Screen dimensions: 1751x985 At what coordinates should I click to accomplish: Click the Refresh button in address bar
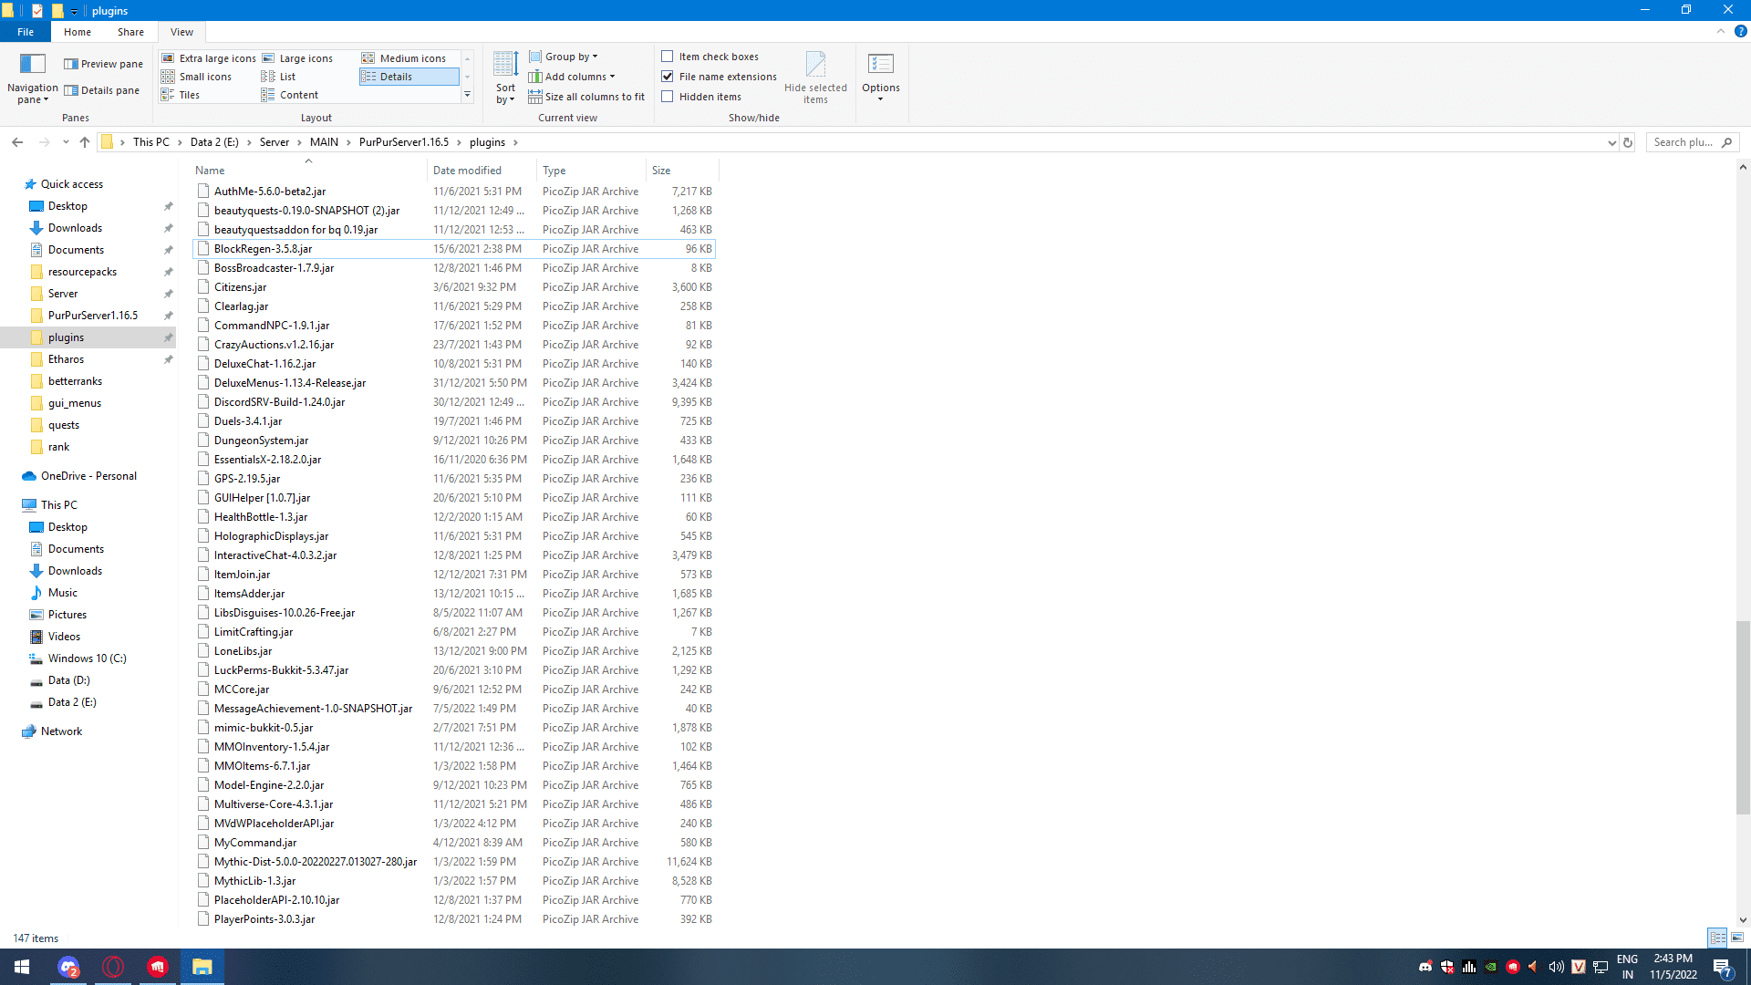[x=1628, y=142]
